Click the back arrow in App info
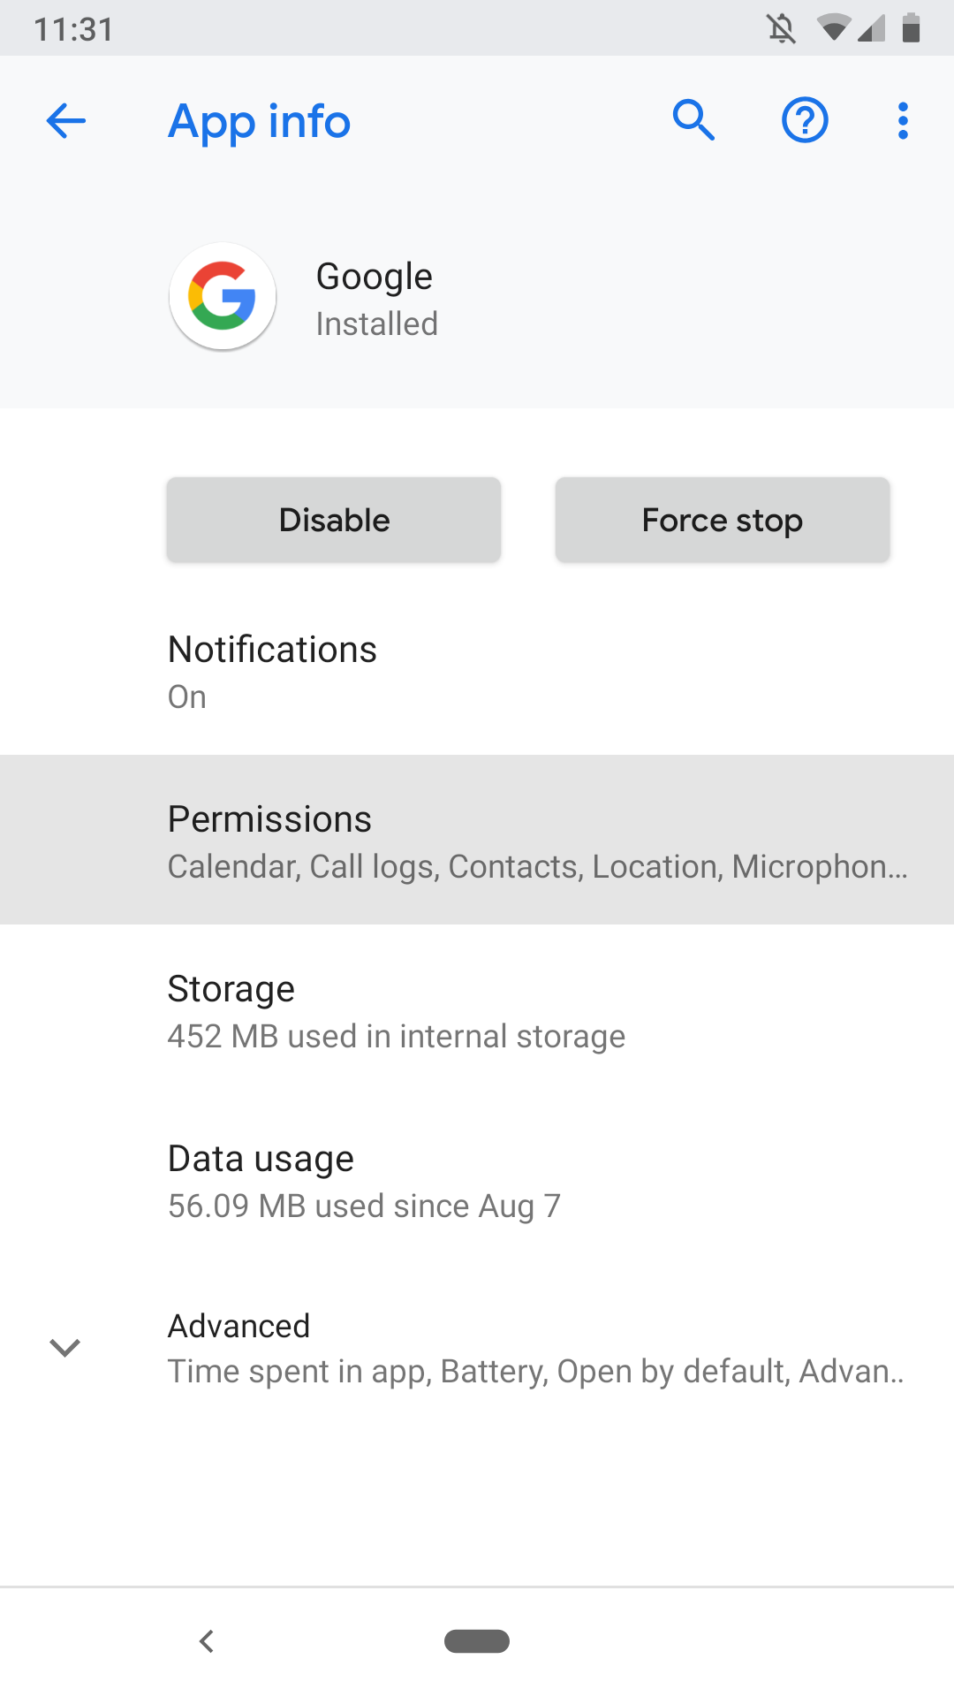The image size is (954, 1697). pyautogui.click(x=64, y=121)
